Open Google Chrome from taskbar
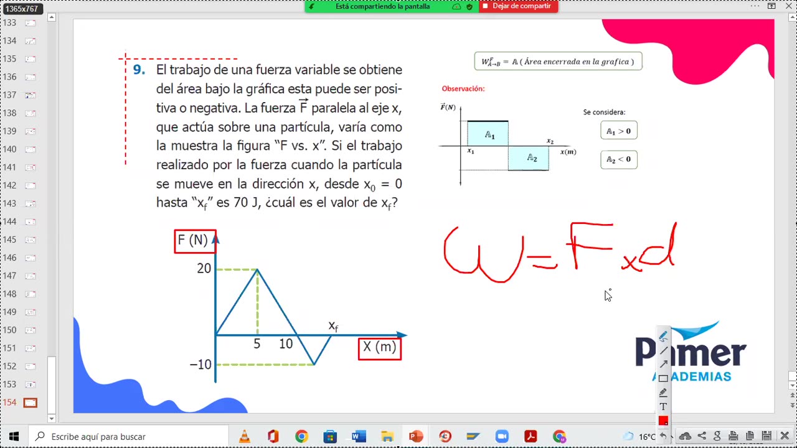The height and width of the screenshot is (448, 797). click(301, 436)
